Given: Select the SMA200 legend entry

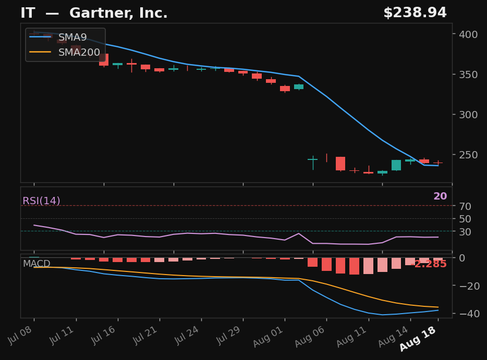Looking at the screenshot, I should [65, 52].
